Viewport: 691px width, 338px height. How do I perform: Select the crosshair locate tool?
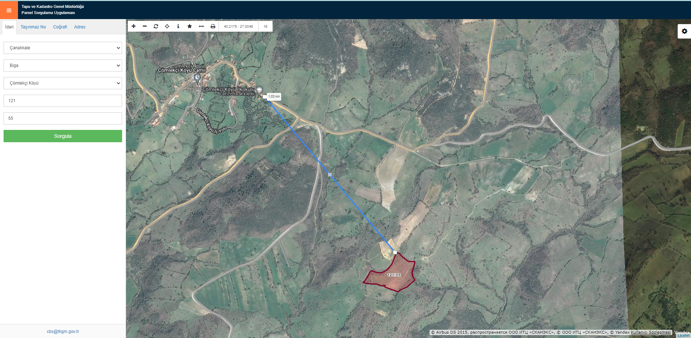167,26
